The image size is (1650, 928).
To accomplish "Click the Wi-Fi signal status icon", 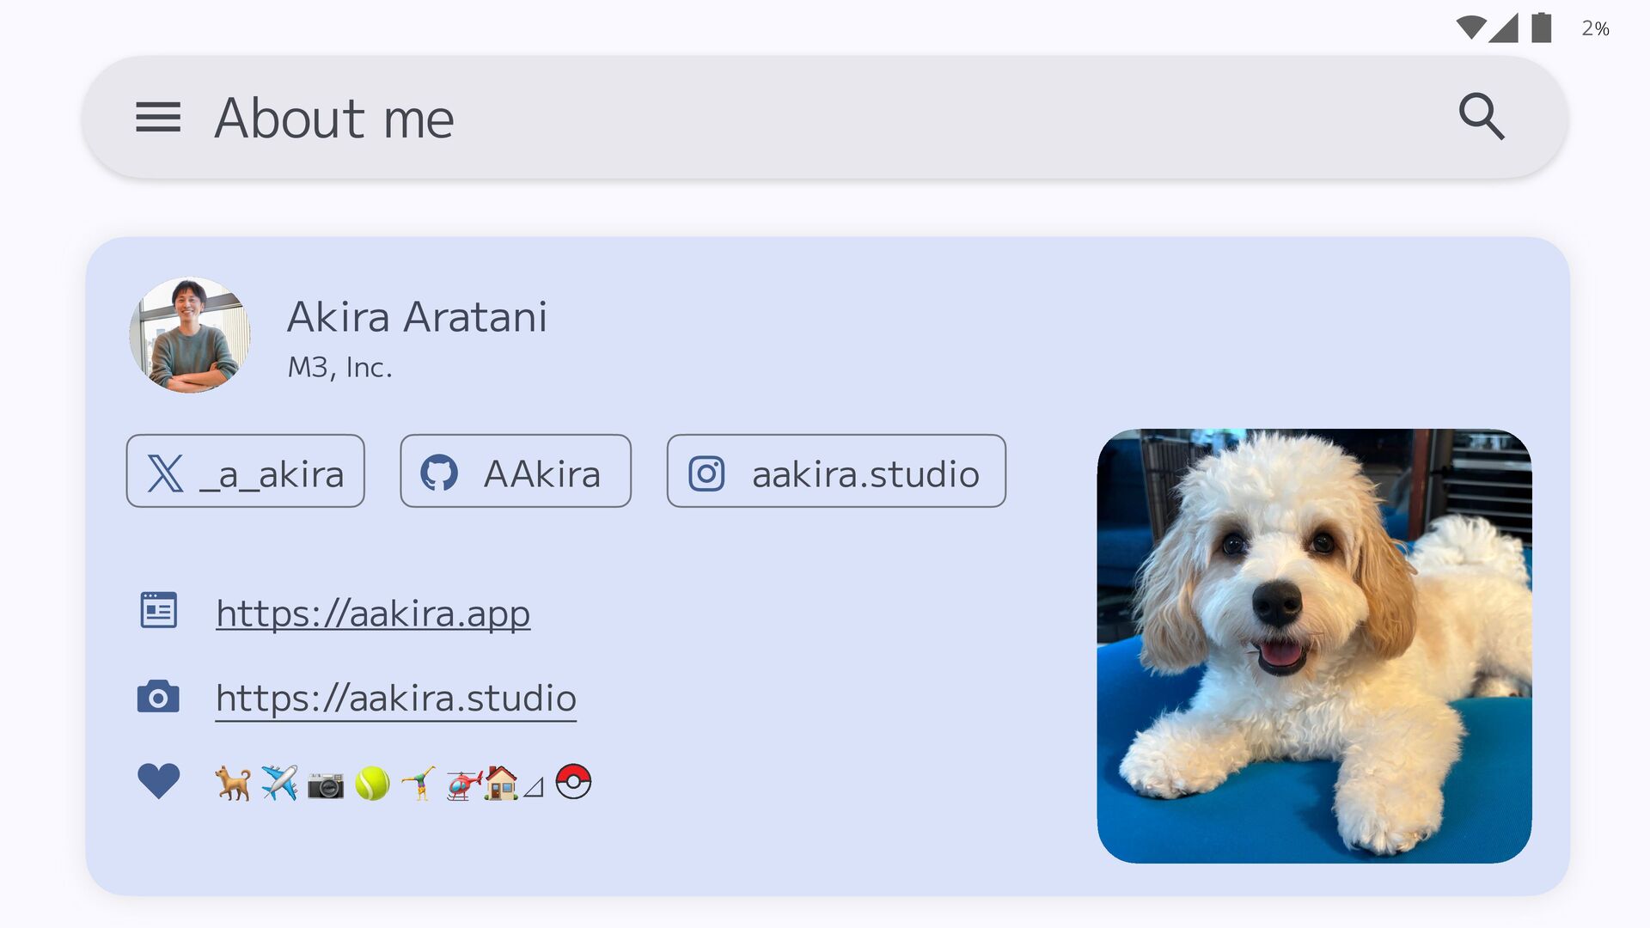I will 1470,27.
